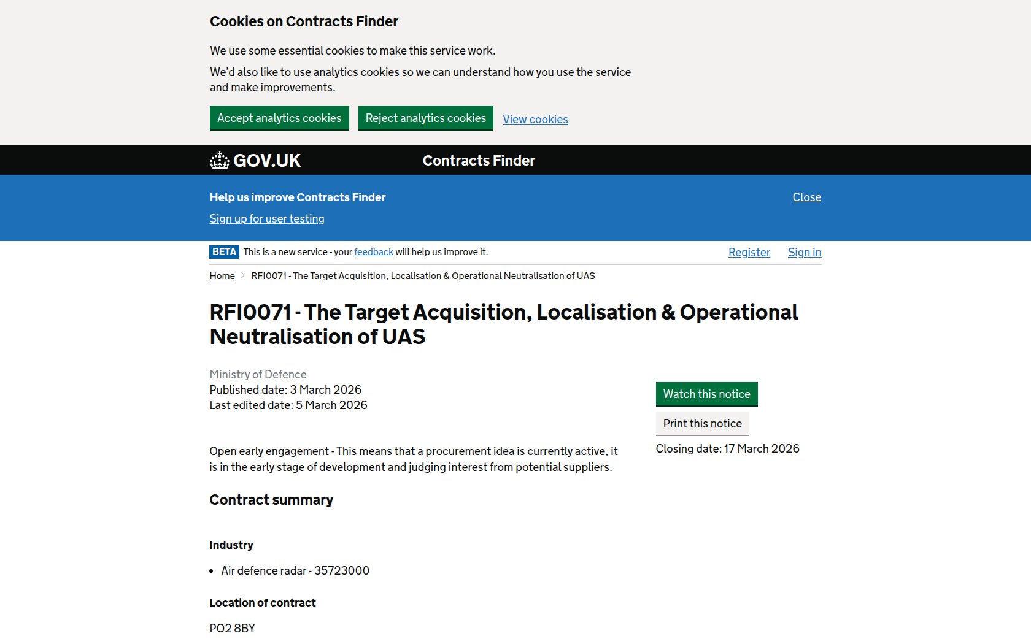Click the breadcrumb chevron separator

coord(243,276)
